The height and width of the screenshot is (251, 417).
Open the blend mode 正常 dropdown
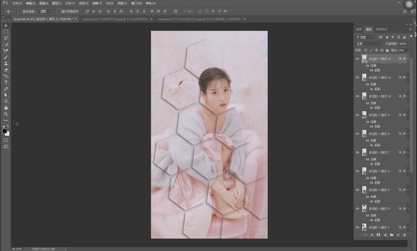369,44
